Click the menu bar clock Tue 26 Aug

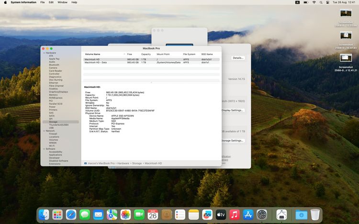click(344, 2)
